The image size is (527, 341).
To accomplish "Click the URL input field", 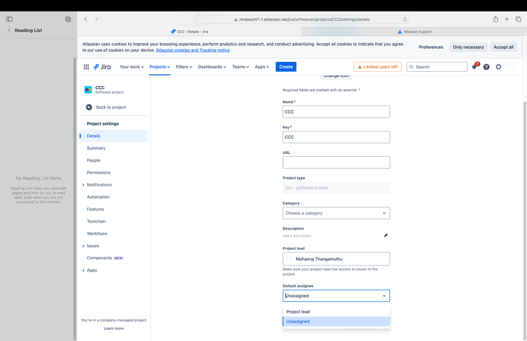I will pos(336,163).
